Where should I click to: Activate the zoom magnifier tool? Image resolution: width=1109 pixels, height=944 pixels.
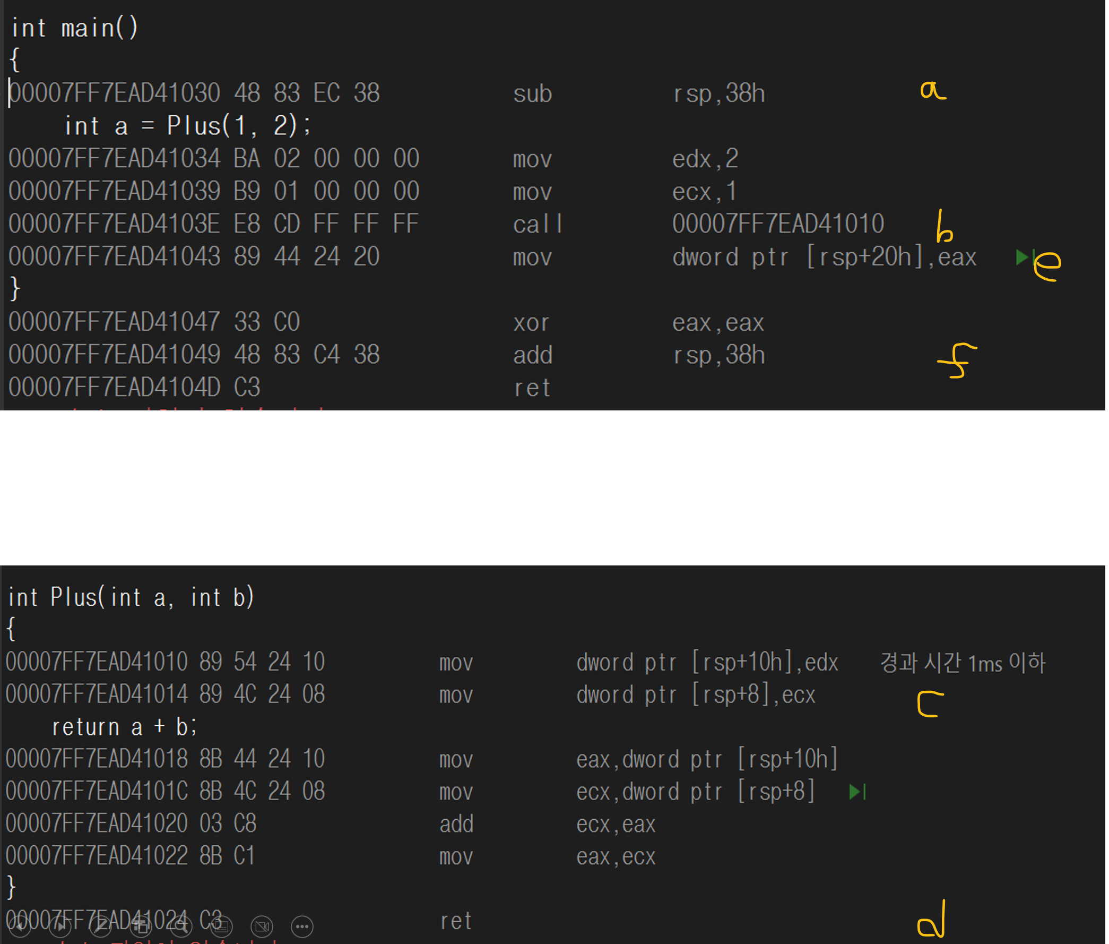[x=181, y=926]
